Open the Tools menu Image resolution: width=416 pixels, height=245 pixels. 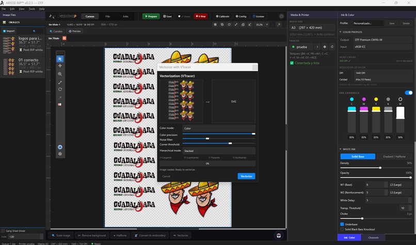click(x=32, y=9)
